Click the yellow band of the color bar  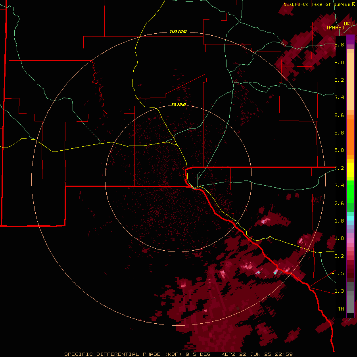click(350, 170)
